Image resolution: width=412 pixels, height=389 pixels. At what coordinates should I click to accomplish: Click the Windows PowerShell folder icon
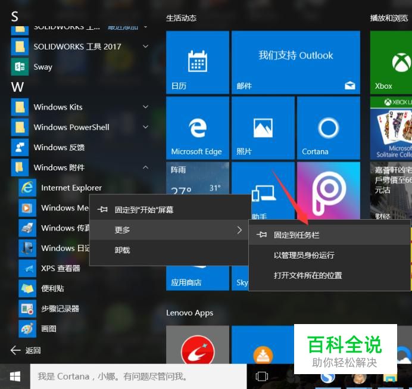point(20,127)
